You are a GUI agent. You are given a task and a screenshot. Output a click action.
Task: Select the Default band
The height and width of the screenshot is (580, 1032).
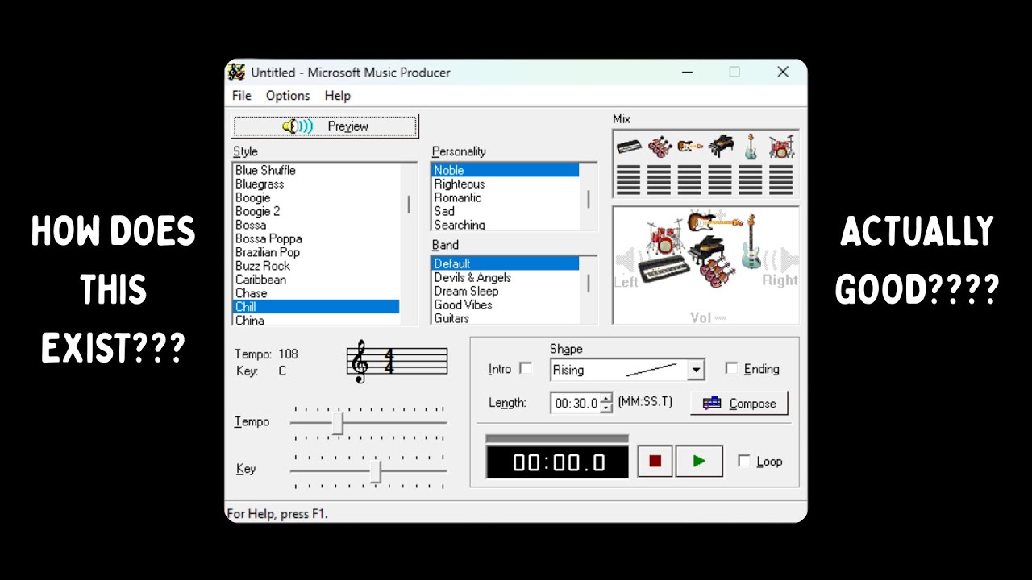click(506, 263)
